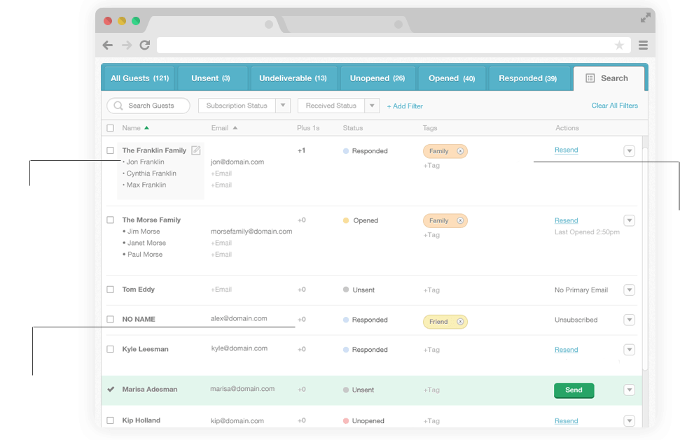Expand actions menu for Kip Holland
The image size is (694, 440).
click(630, 420)
